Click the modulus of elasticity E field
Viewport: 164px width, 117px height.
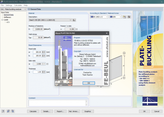38,29
